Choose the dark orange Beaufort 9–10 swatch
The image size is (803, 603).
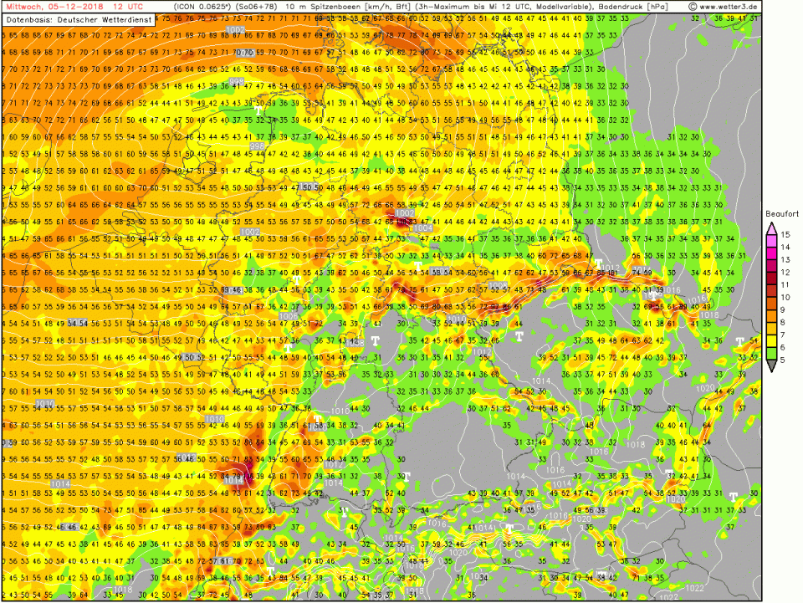coord(771,304)
